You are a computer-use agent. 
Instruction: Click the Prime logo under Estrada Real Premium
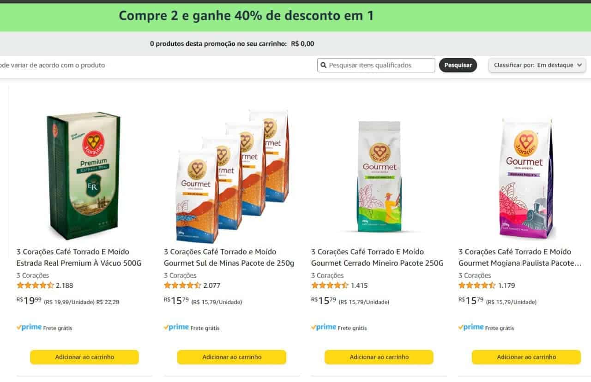coord(29,327)
